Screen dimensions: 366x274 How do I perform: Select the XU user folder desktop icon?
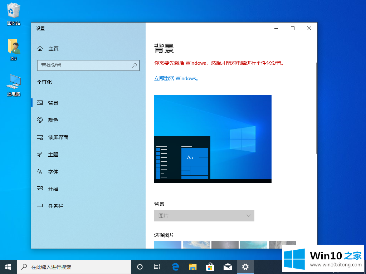(14, 50)
